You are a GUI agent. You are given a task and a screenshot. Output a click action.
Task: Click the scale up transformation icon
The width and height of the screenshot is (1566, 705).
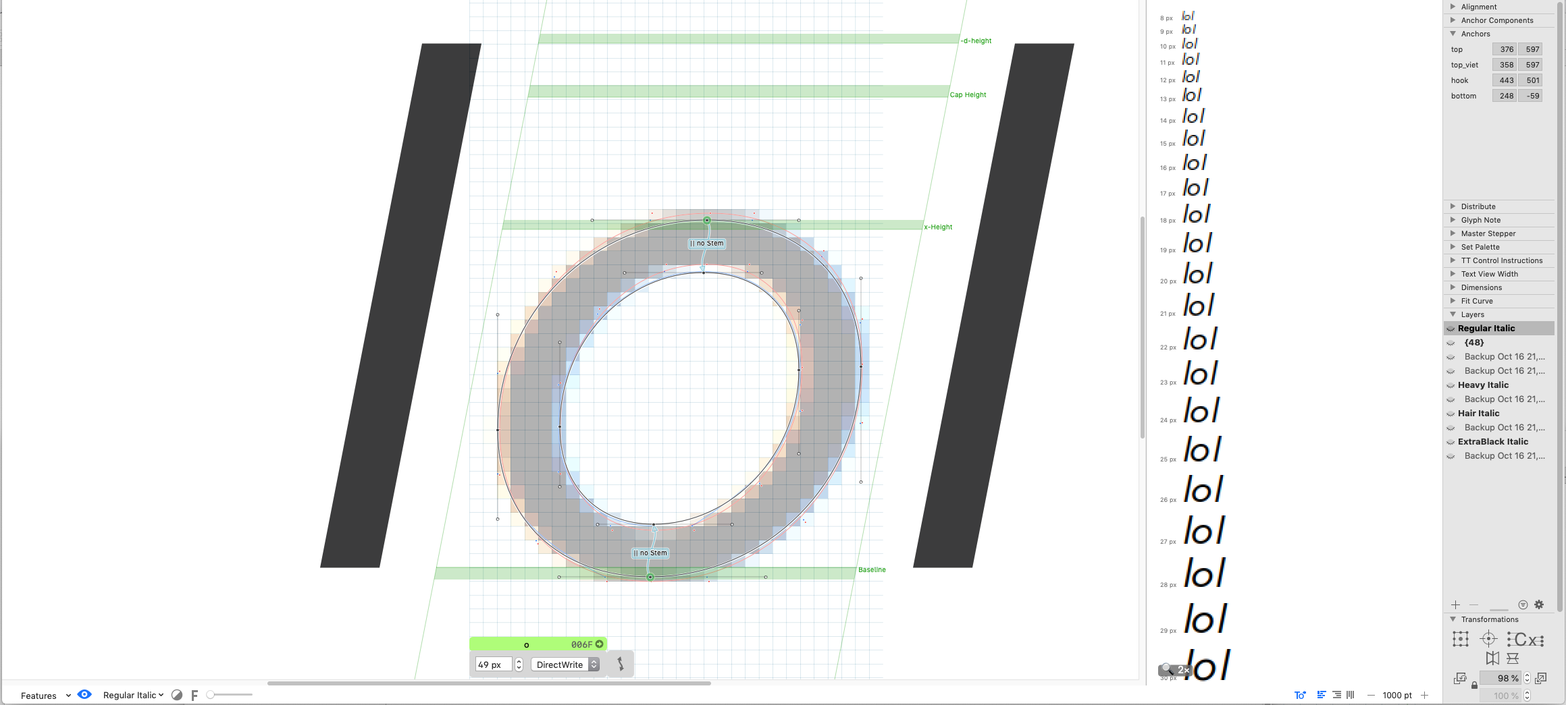(x=1541, y=678)
